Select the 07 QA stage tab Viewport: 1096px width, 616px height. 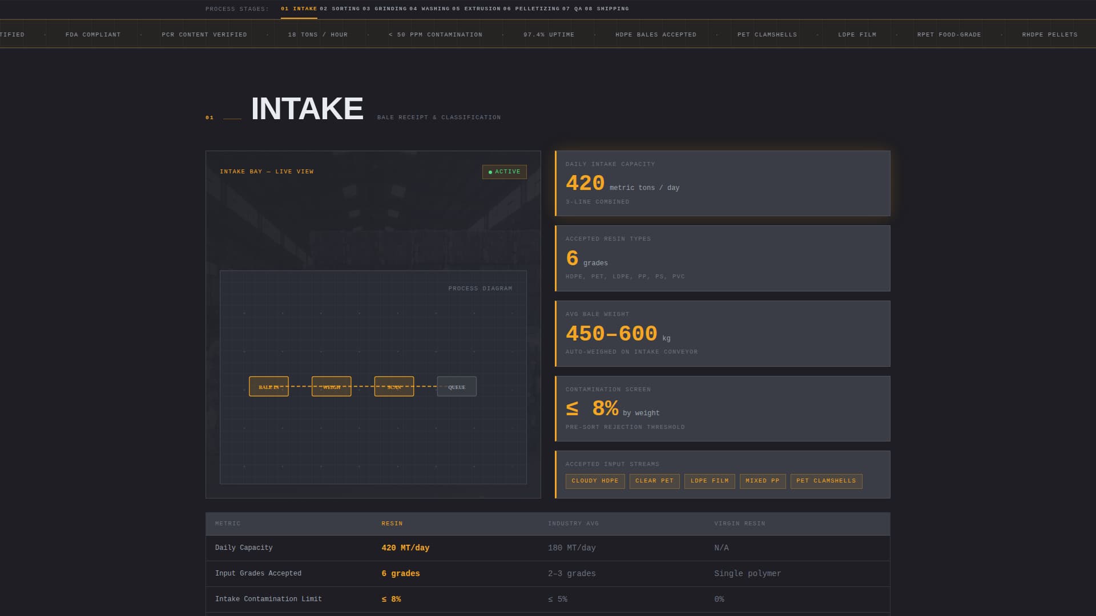pos(572,9)
